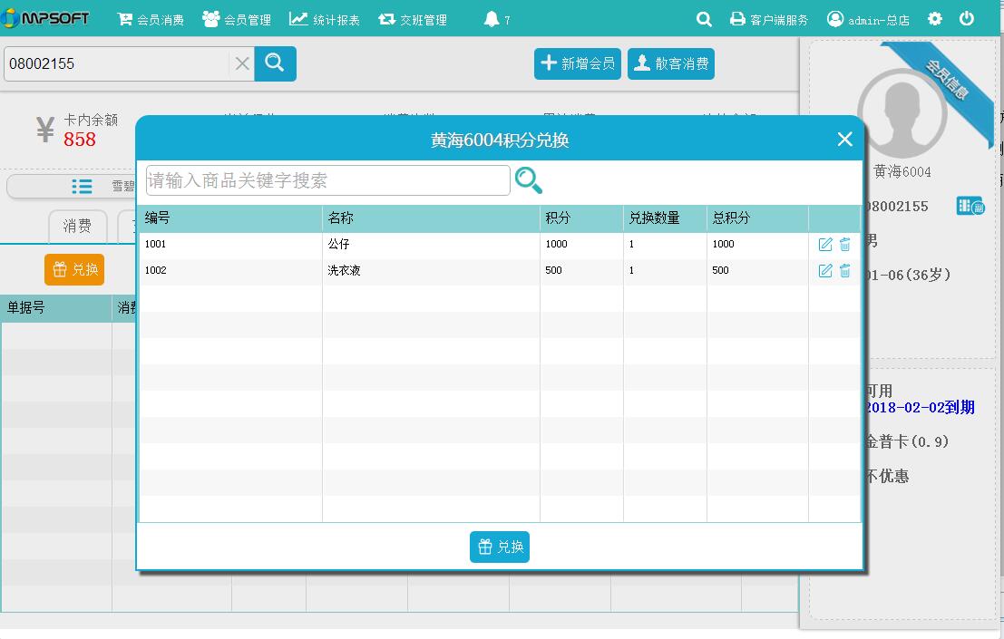Focus the product keyword search field
Screen dimensions: 1004x639
point(327,180)
